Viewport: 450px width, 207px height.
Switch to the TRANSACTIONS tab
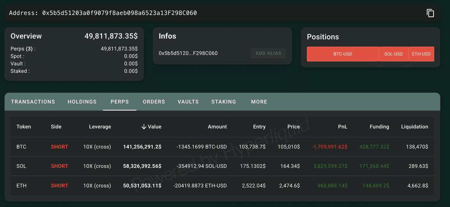(33, 102)
